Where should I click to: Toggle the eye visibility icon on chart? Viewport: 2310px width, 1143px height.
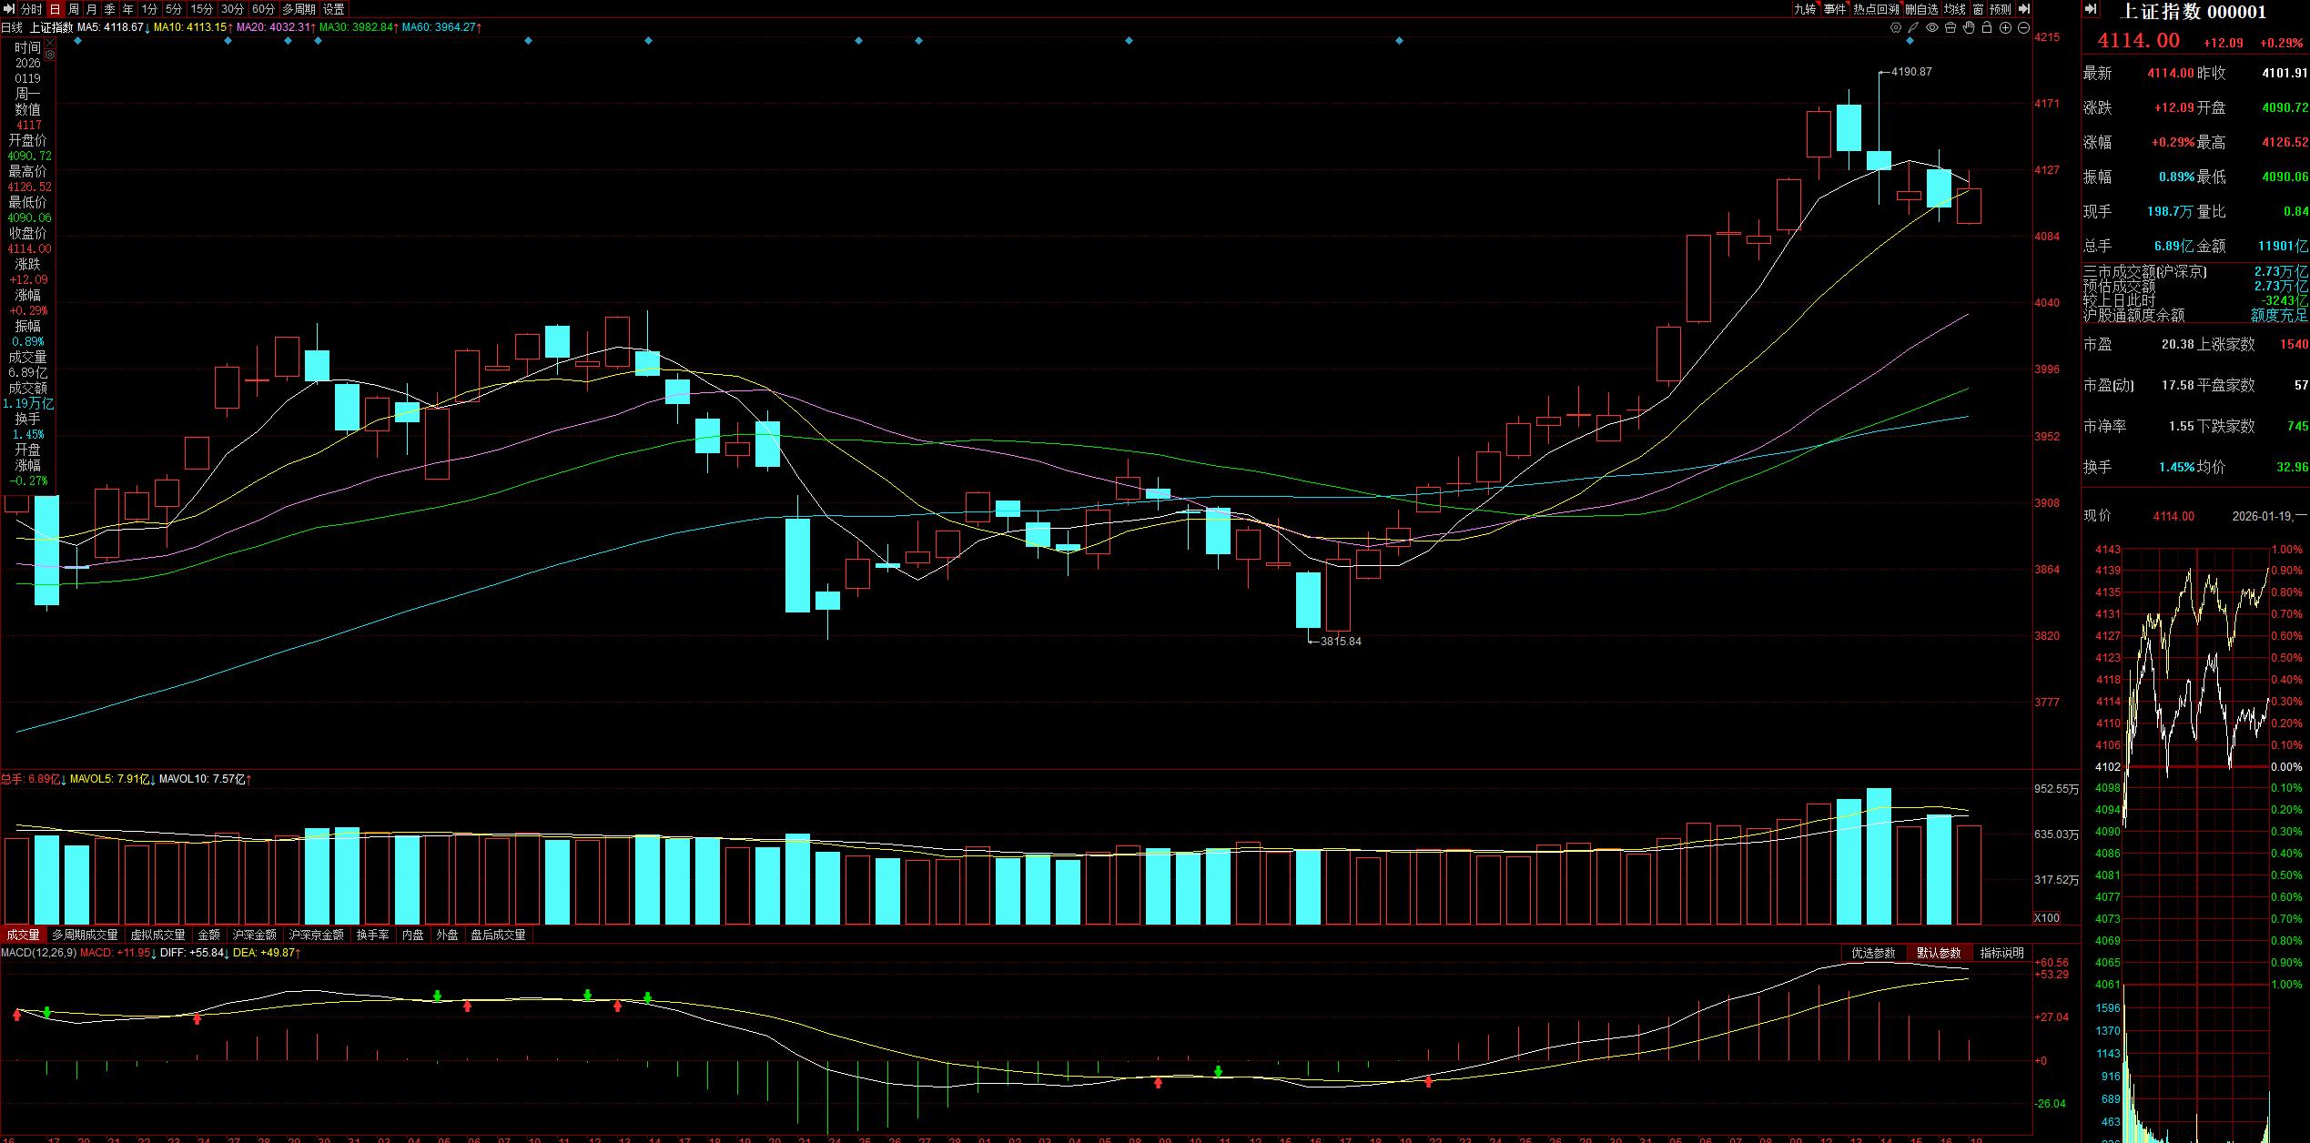[x=1932, y=28]
